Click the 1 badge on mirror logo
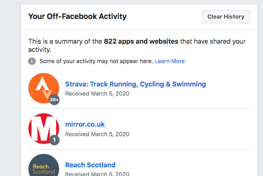The width and height of the screenshot is (263, 176). tap(54, 140)
